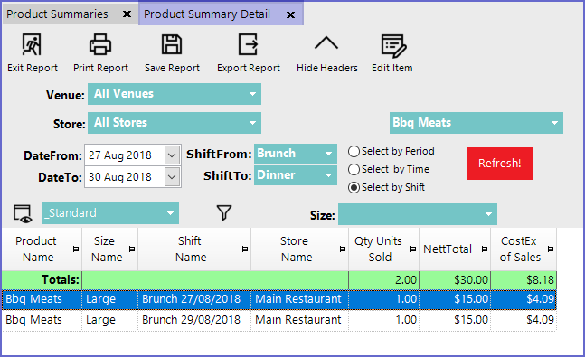This screenshot has width=585, height=357.
Task: Collapse headers with Hide Headers chevron
Action: (326, 43)
